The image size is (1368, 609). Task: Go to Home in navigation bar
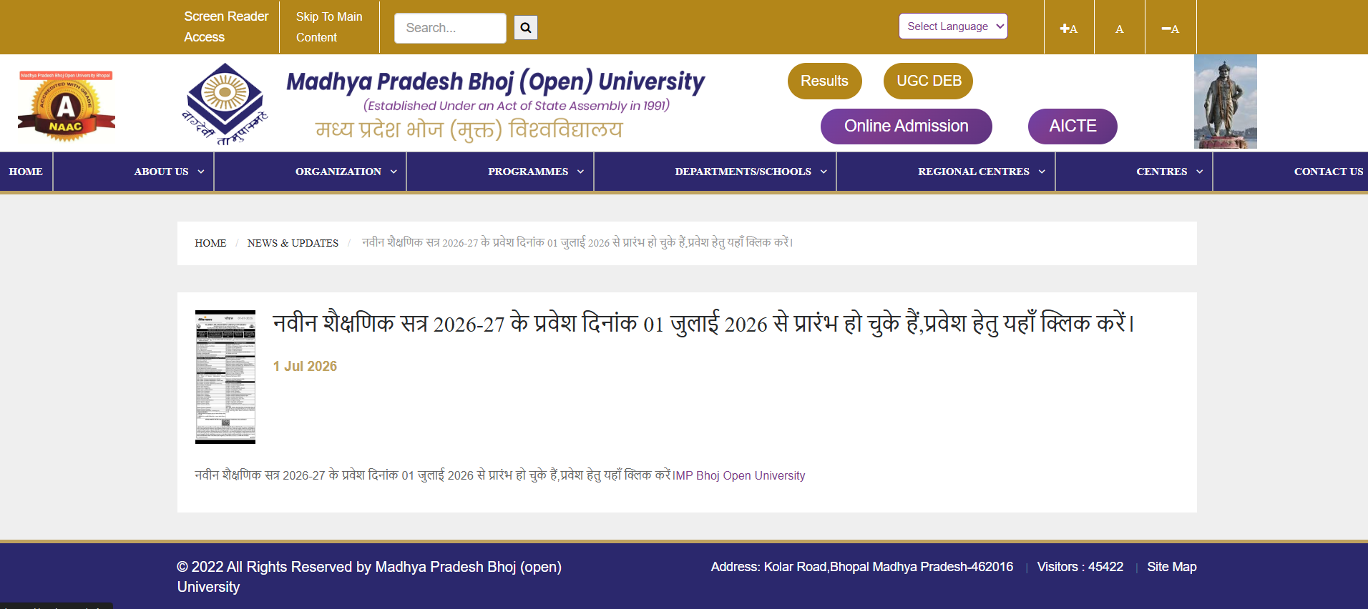point(26,172)
